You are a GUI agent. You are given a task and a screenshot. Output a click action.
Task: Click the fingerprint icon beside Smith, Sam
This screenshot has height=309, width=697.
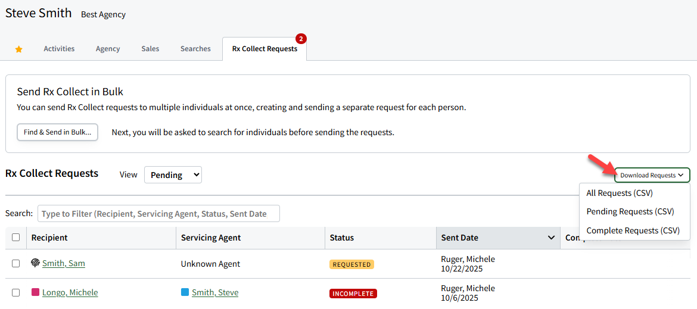tap(35, 263)
